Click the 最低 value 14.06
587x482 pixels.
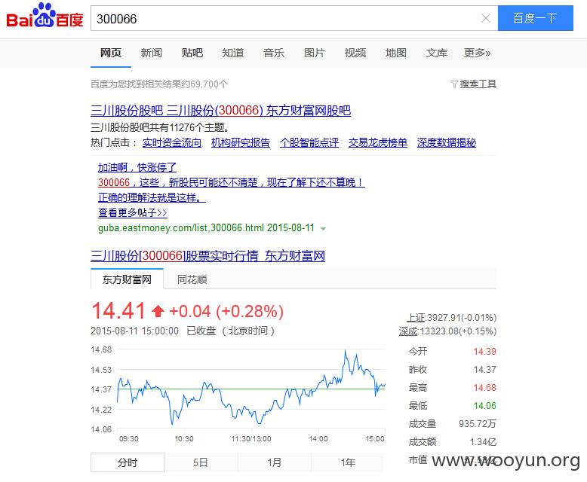tap(484, 406)
